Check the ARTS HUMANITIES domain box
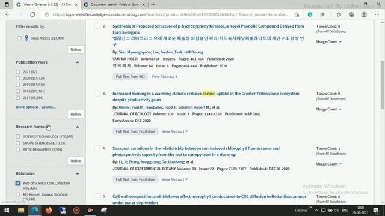This screenshot has width=385, height=216. click(x=18, y=149)
